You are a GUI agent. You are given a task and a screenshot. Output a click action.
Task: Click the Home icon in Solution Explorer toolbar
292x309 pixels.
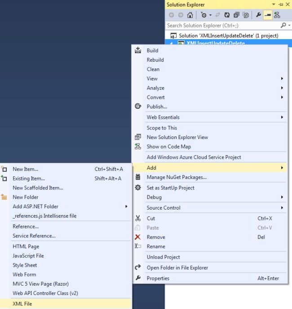190,15
